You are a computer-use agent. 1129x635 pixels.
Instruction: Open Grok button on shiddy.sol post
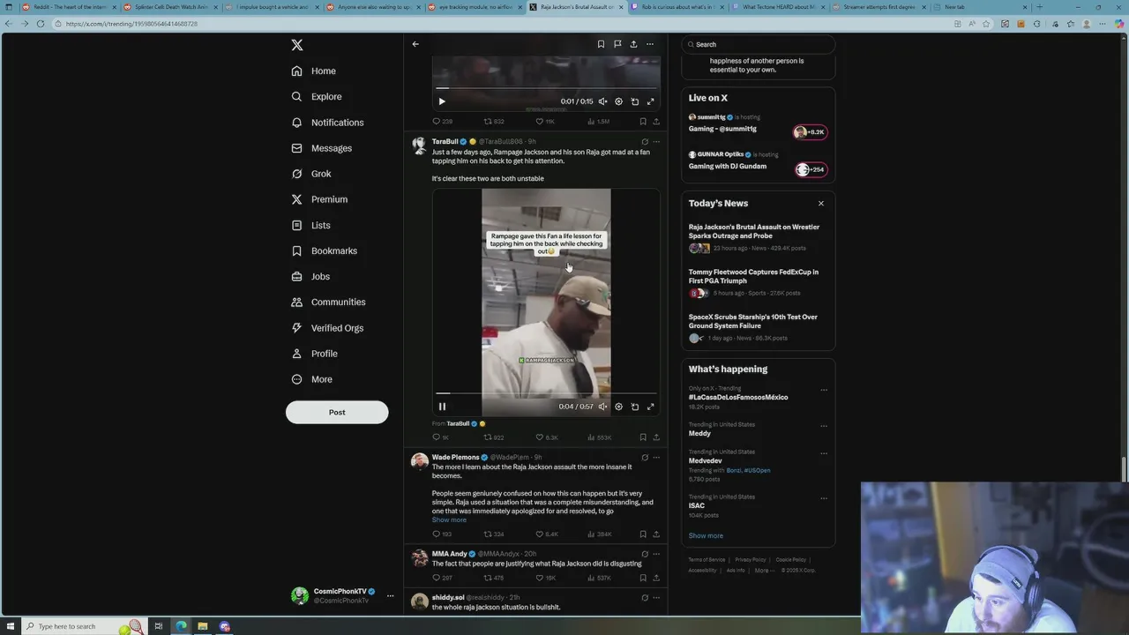coord(645,598)
